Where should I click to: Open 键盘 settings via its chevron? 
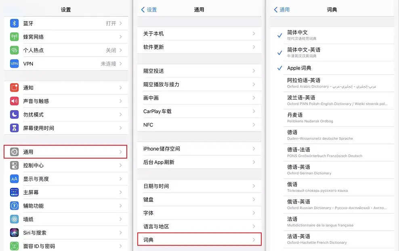(x=254, y=200)
